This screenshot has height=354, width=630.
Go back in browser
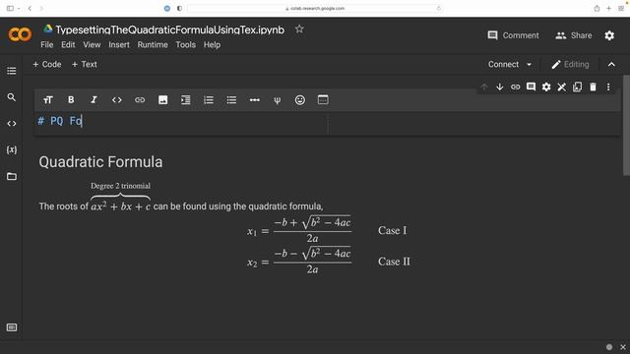coord(30,8)
